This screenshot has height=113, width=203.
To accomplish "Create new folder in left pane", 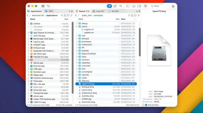I will tap(65, 16).
